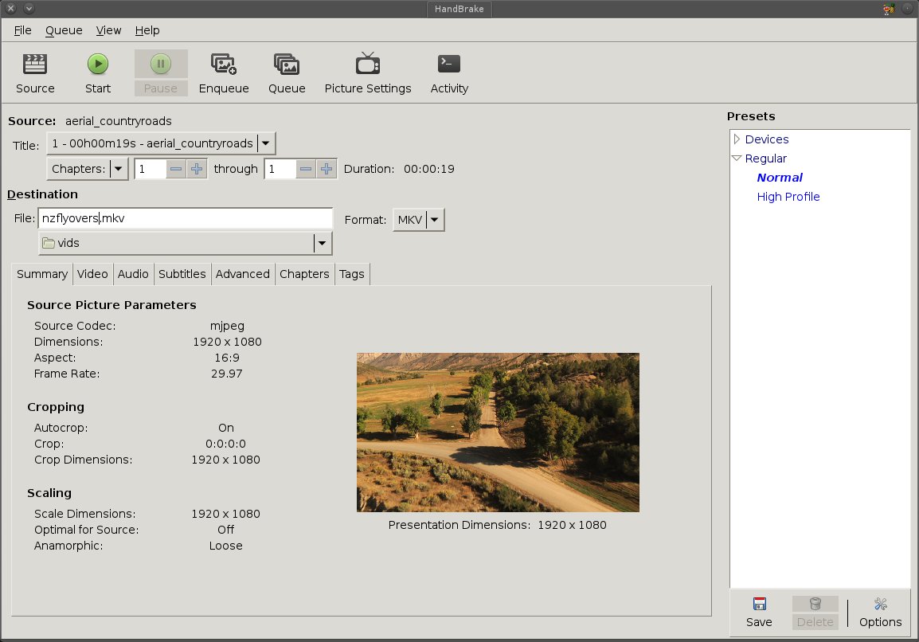Open the vids destination folder dropdown
Image resolution: width=919 pixels, height=642 pixels.
coord(322,243)
